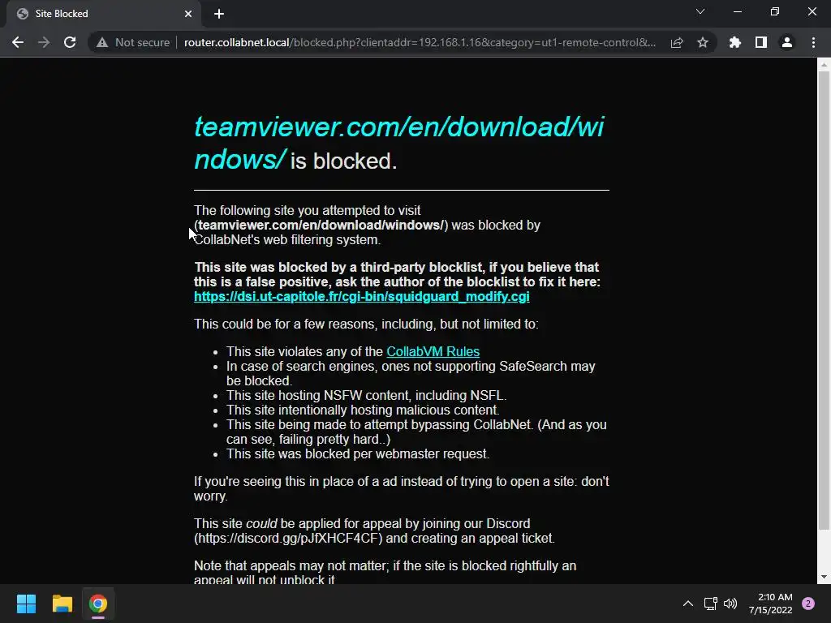Go back to previous page
The height and width of the screenshot is (623, 831).
point(18,42)
